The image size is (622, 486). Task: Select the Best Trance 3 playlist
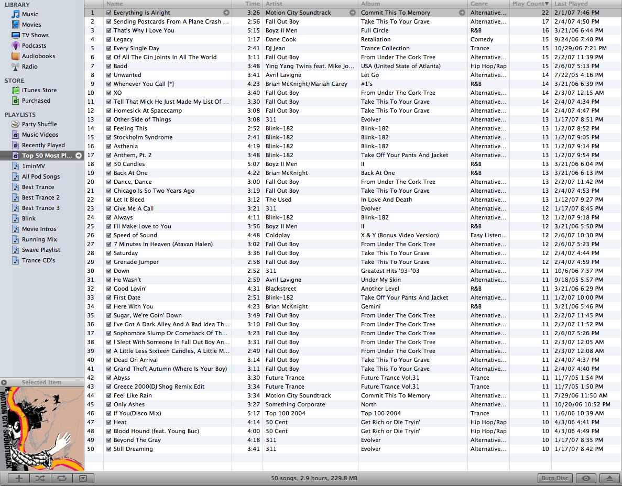41,208
